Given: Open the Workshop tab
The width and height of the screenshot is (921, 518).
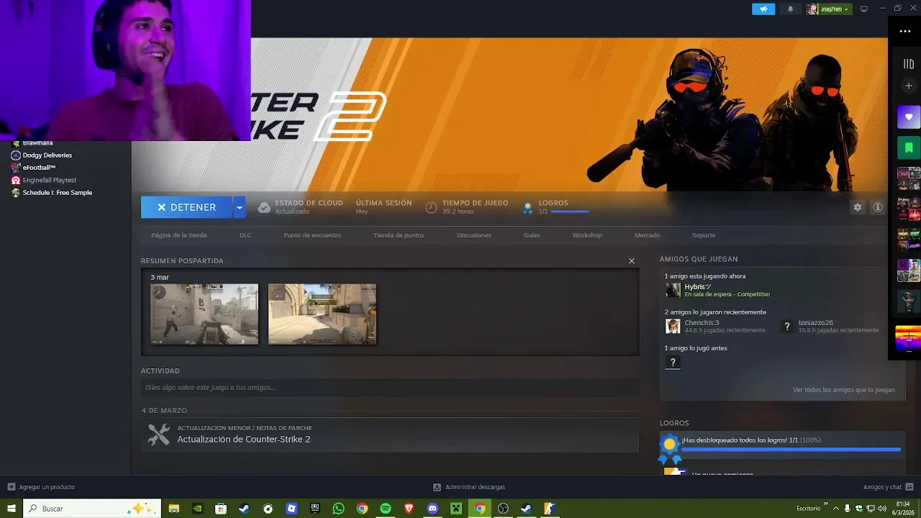Looking at the screenshot, I should (587, 235).
